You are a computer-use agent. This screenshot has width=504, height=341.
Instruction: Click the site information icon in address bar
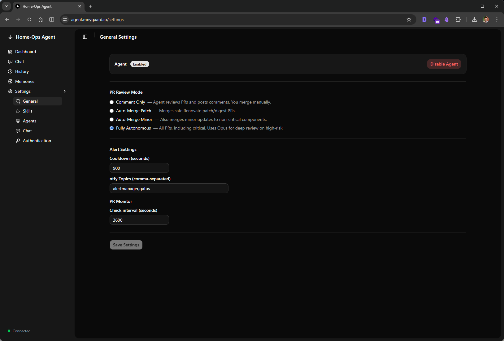pyautogui.click(x=65, y=19)
